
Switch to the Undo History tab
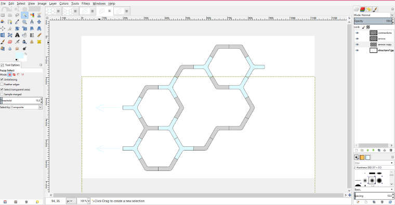369,9
